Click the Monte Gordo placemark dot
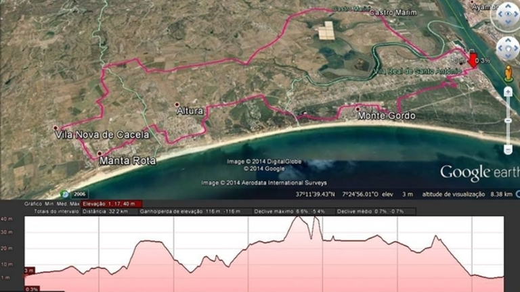Viewport: 520px width, 292px height. point(357,108)
